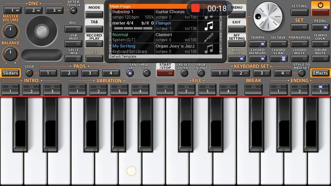331x186 pixels.
Task: Toggle Chord Memory
Action: [258, 58]
